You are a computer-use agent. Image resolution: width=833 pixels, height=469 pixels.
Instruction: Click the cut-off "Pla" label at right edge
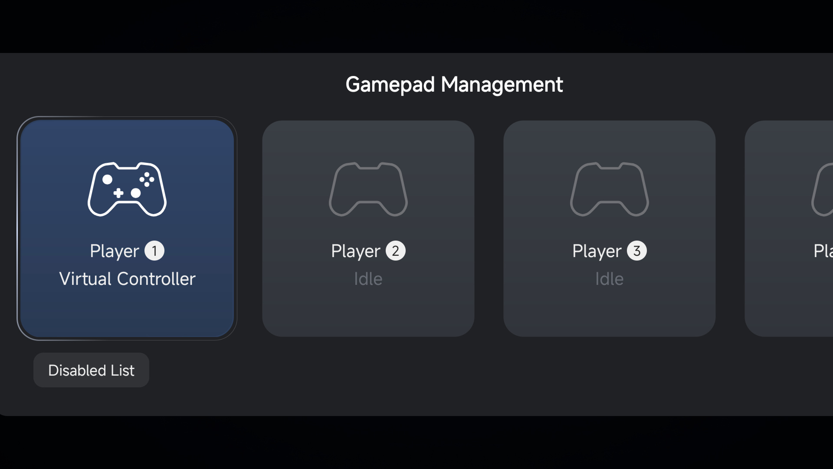click(823, 251)
